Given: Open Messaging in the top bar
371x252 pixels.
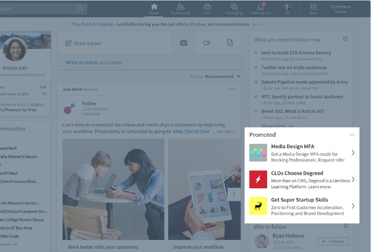Looking at the screenshot, I should [x=234, y=9].
